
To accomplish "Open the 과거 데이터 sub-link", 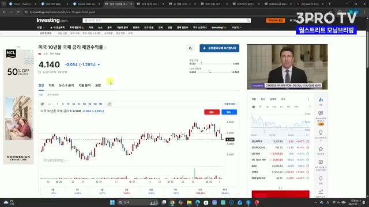I will pyautogui.click(x=53, y=95).
